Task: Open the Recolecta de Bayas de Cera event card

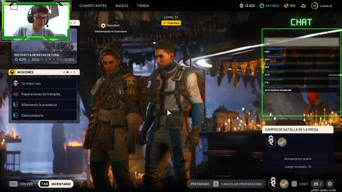Action: pyautogui.click(x=44, y=46)
